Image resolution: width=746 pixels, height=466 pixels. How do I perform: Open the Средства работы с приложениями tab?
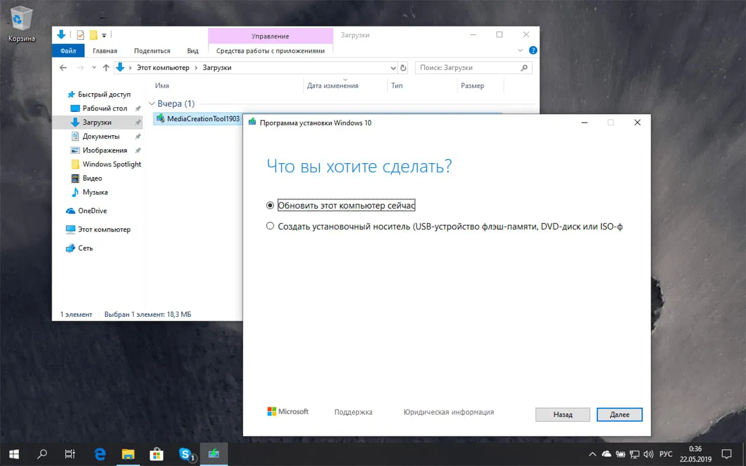point(270,50)
